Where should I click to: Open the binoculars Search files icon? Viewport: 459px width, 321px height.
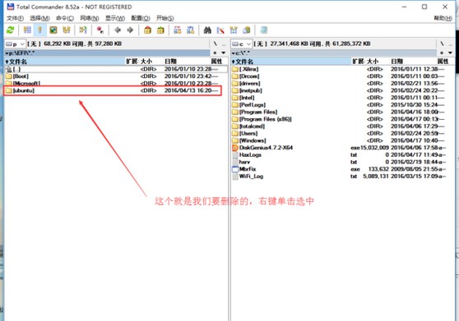pos(207,30)
